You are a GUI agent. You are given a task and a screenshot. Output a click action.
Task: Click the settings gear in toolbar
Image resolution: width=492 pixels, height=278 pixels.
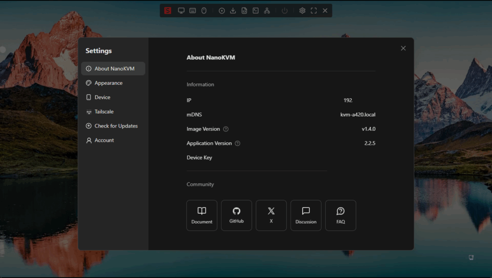pyautogui.click(x=302, y=11)
